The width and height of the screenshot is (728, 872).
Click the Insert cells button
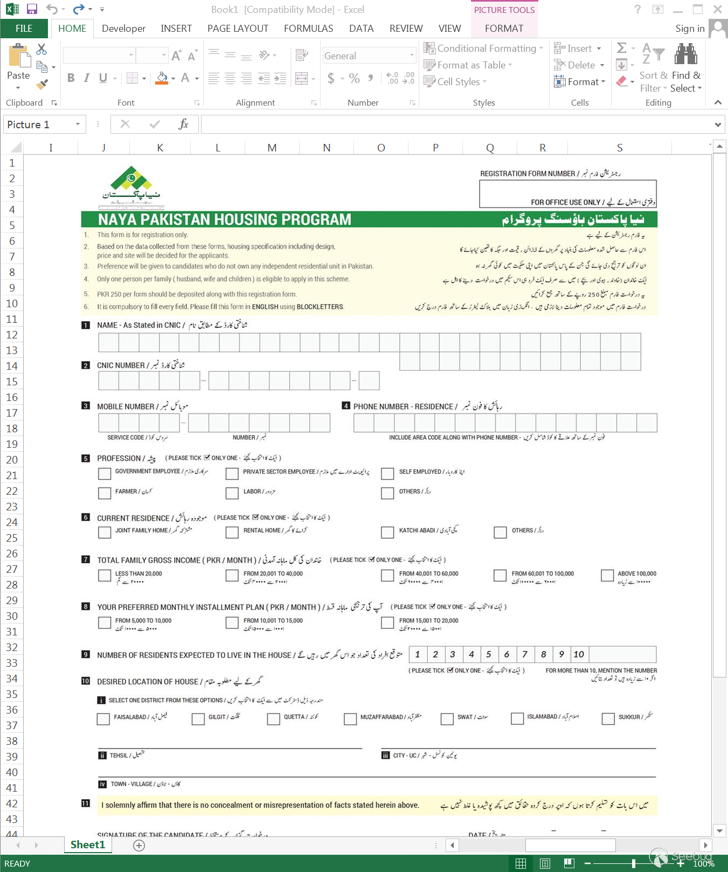[578, 48]
